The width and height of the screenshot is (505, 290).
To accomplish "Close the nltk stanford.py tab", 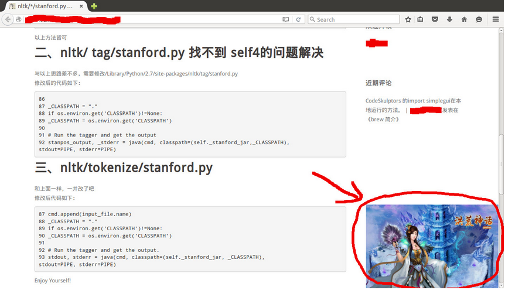I will tap(82, 6).
